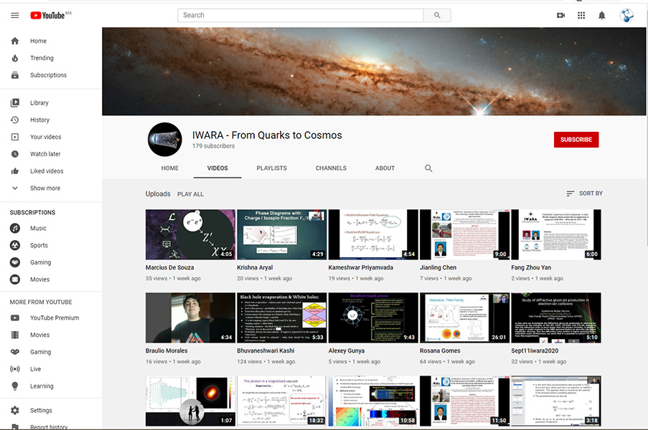The image size is (648, 430).
Task: Open the 10:58 duration video thumbnail
Action: point(373,401)
